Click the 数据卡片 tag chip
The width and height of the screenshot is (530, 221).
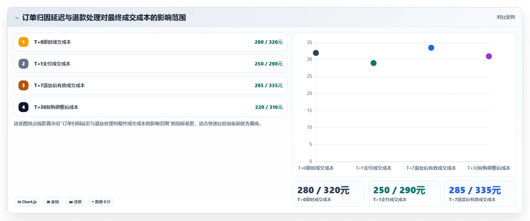(101, 202)
